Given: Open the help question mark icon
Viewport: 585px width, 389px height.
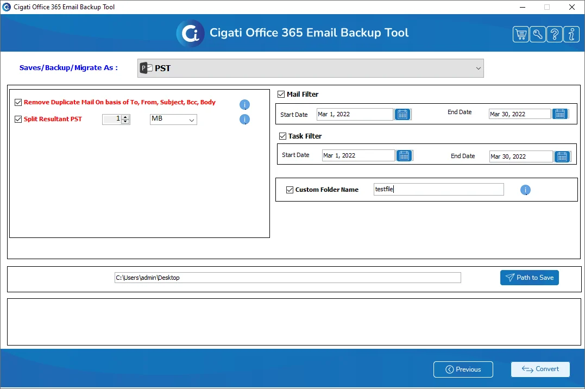Looking at the screenshot, I should coord(555,34).
